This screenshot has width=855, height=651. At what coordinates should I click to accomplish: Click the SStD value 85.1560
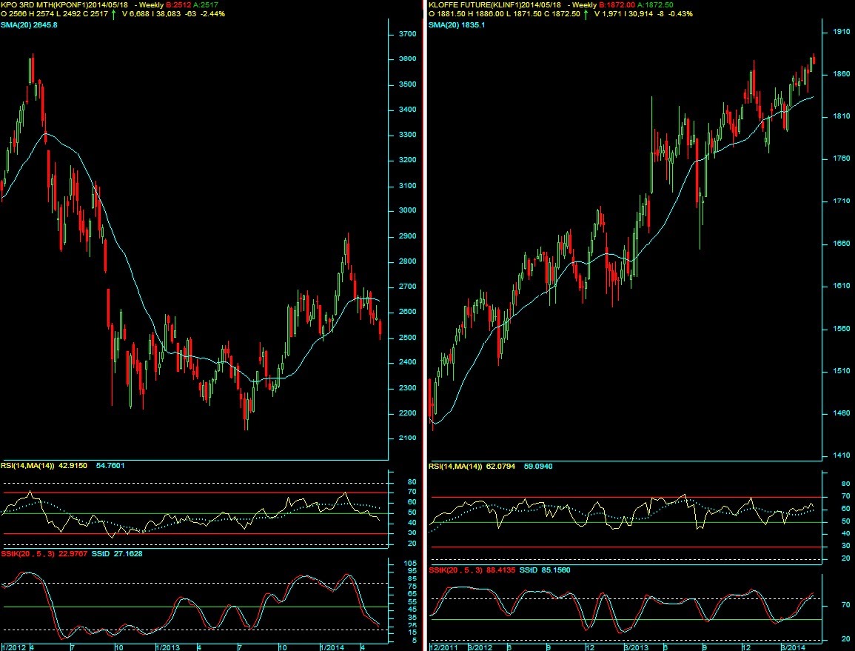pyautogui.click(x=556, y=570)
